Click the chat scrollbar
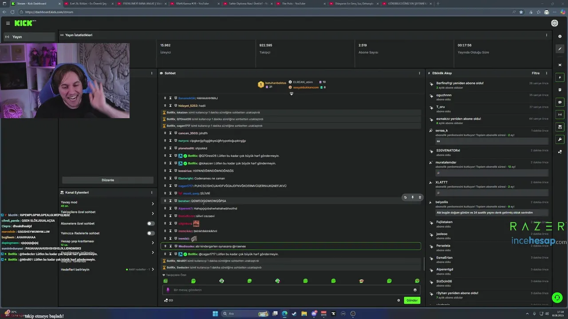The image size is (568, 319). click(424, 265)
